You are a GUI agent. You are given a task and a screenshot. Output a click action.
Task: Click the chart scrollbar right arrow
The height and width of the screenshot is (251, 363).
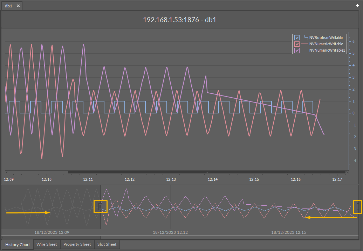[347, 172]
